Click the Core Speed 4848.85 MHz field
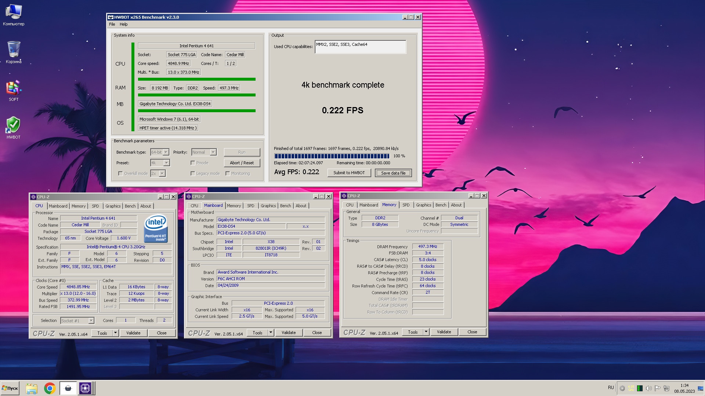 click(78, 287)
